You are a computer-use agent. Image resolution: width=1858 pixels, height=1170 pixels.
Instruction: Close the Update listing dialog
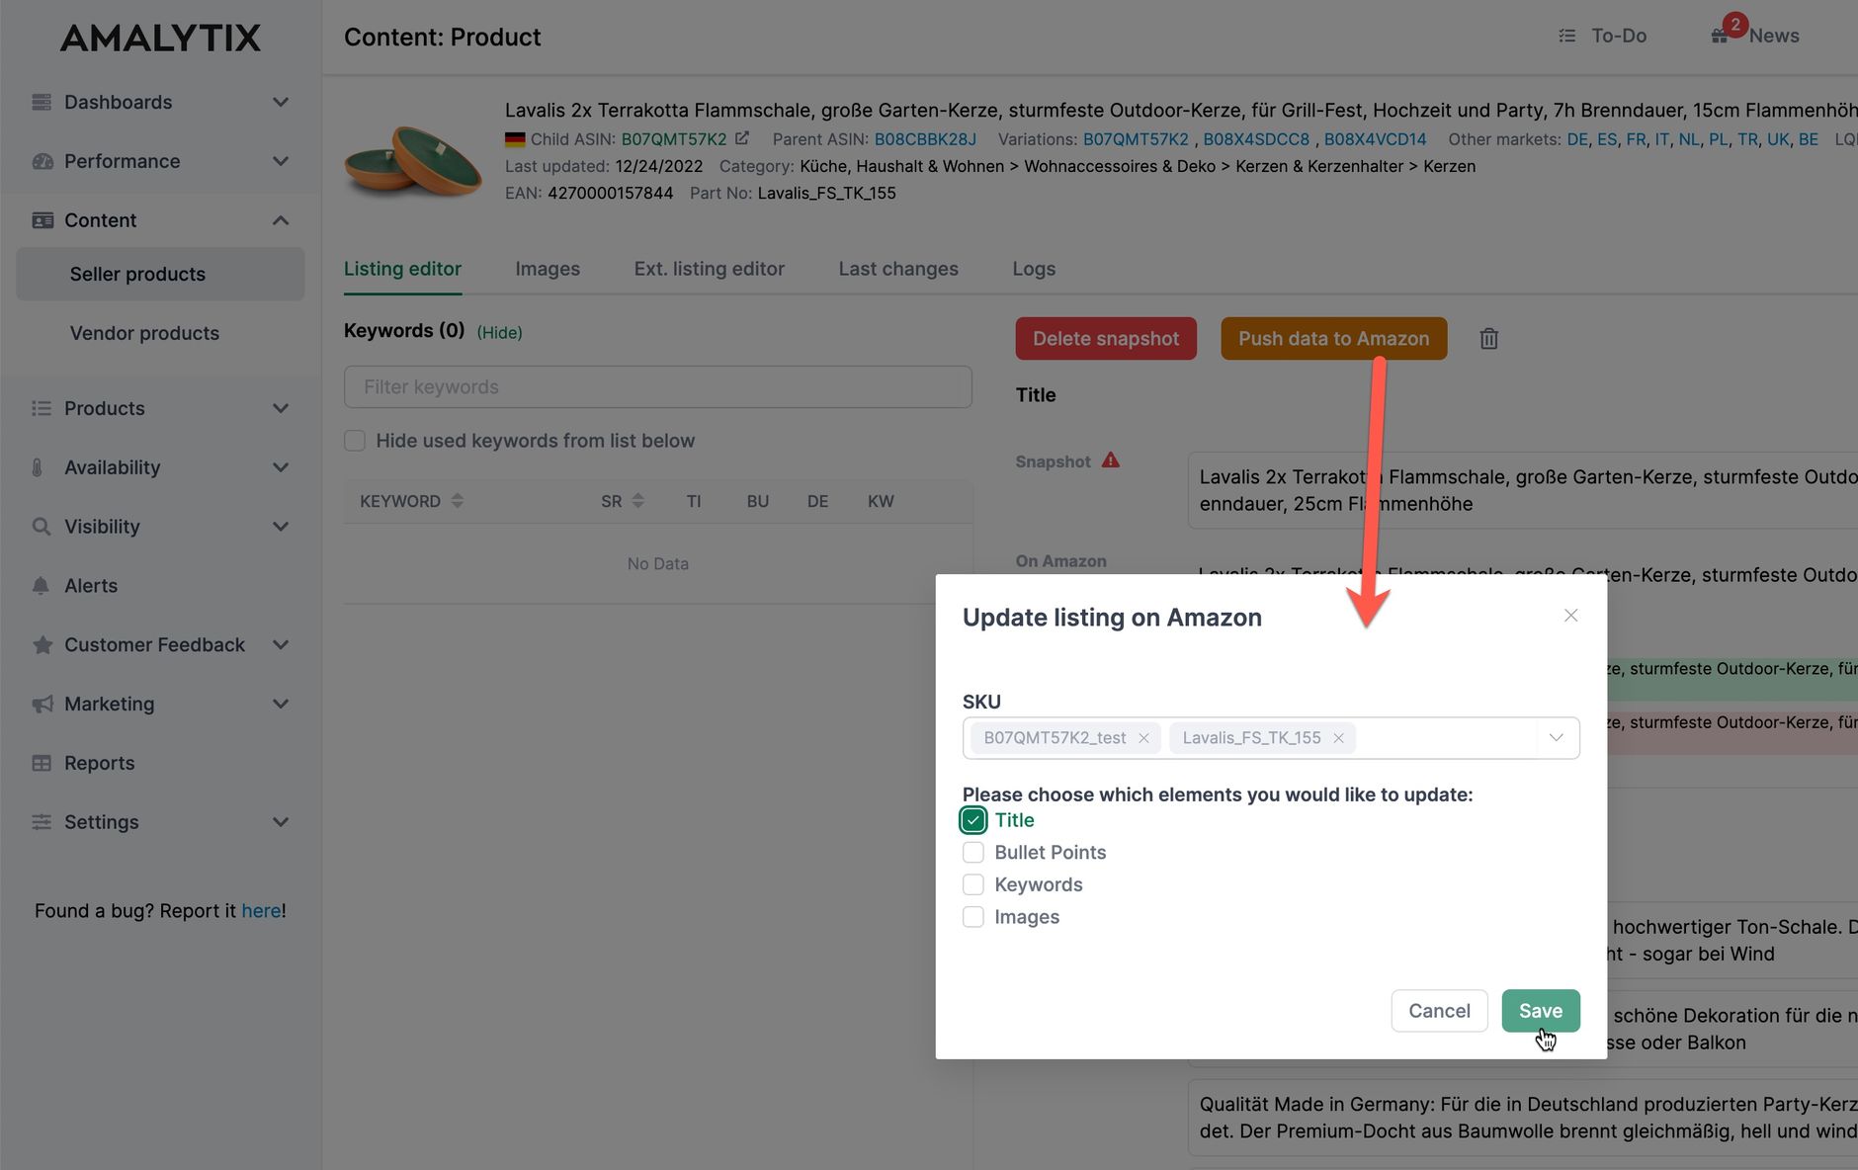tap(1570, 616)
